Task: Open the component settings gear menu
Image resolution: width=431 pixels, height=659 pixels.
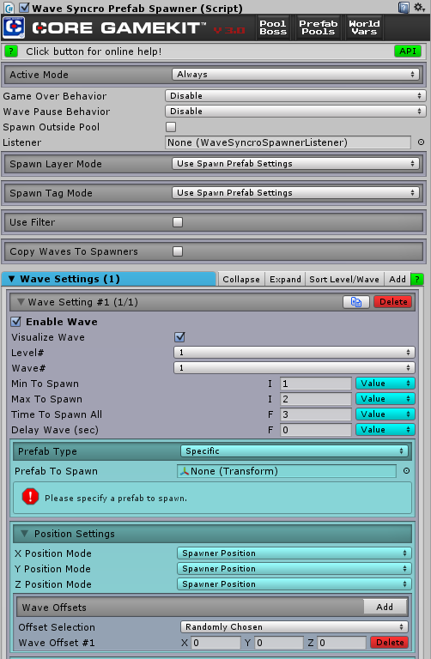Action: [x=419, y=7]
